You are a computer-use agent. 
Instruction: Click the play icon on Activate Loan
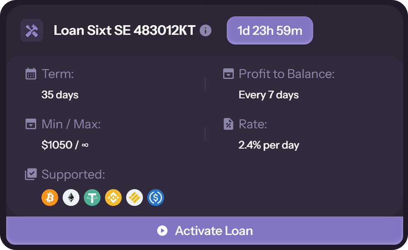point(162,231)
